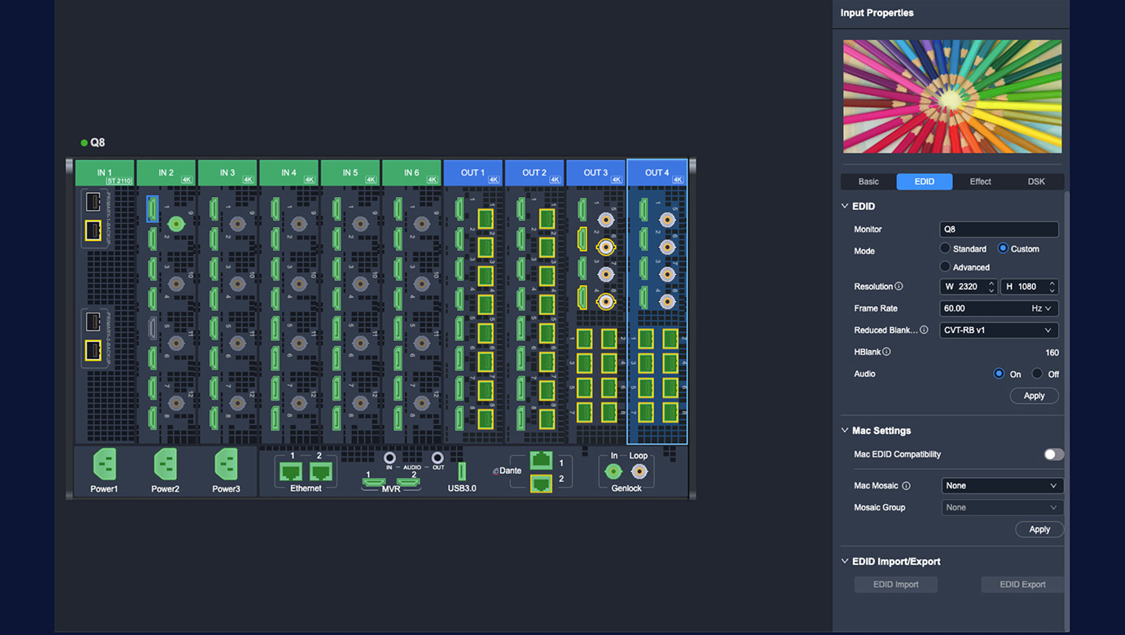Select Dante port 2 connector
The width and height of the screenshot is (1125, 635).
click(x=540, y=484)
